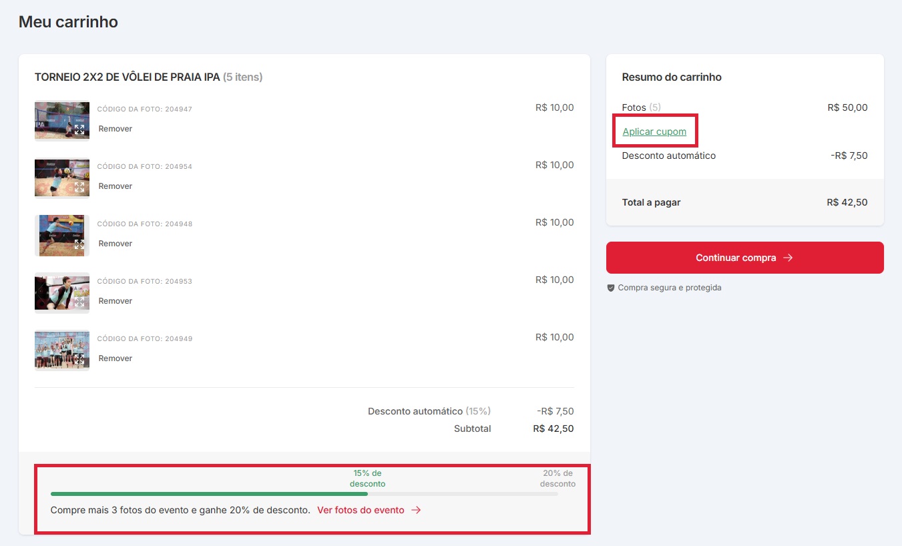Image resolution: width=902 pixels, height=546 pixels.
Task: Click shield icon beside Compra segura
Action: point(610,288)
